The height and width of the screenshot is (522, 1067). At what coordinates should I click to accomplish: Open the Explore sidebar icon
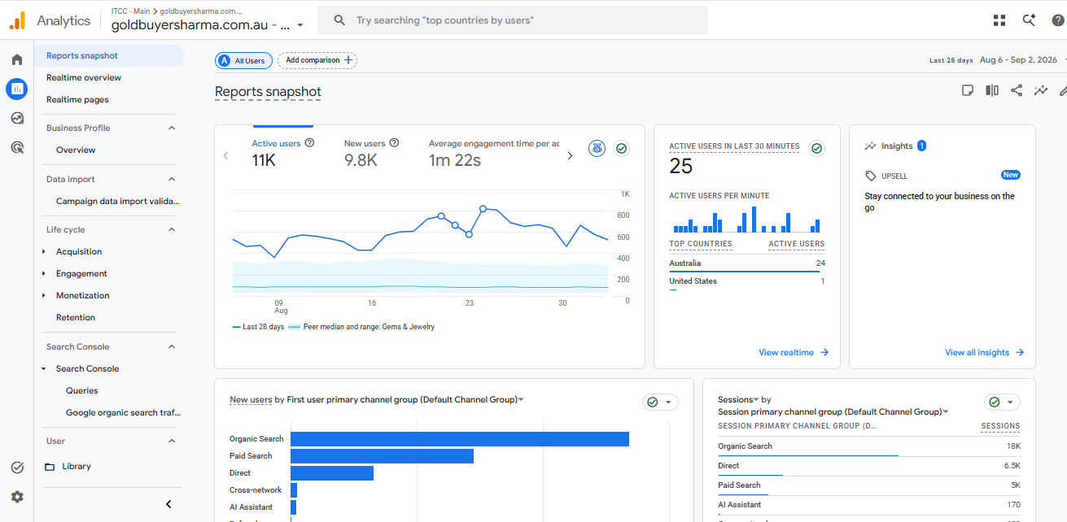pyautogui.click(x=17, y=118)
